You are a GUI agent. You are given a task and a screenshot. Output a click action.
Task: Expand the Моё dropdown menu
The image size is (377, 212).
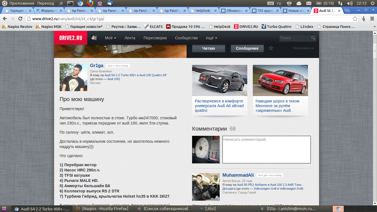tap(110, 38)
